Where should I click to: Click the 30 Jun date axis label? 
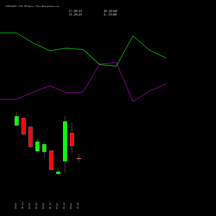click(x=22, y=206)
